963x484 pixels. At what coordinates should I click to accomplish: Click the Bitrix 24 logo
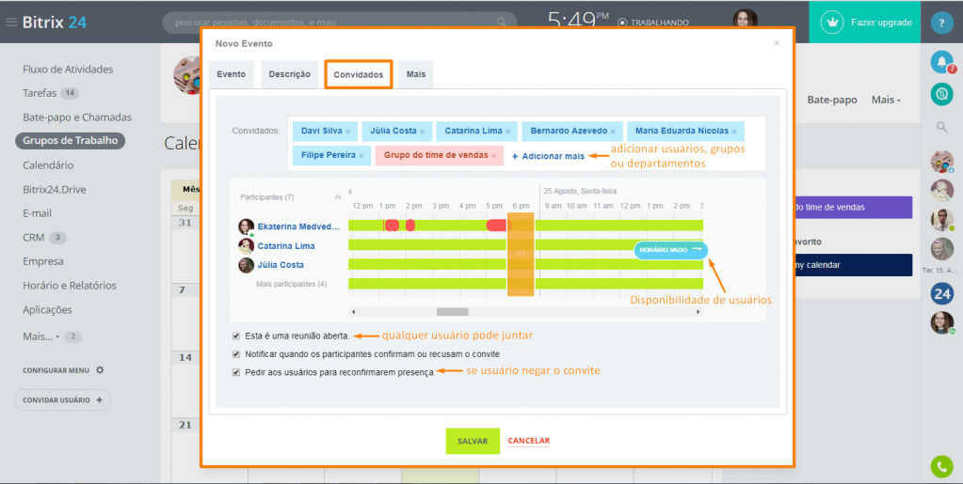click(54, 22)
